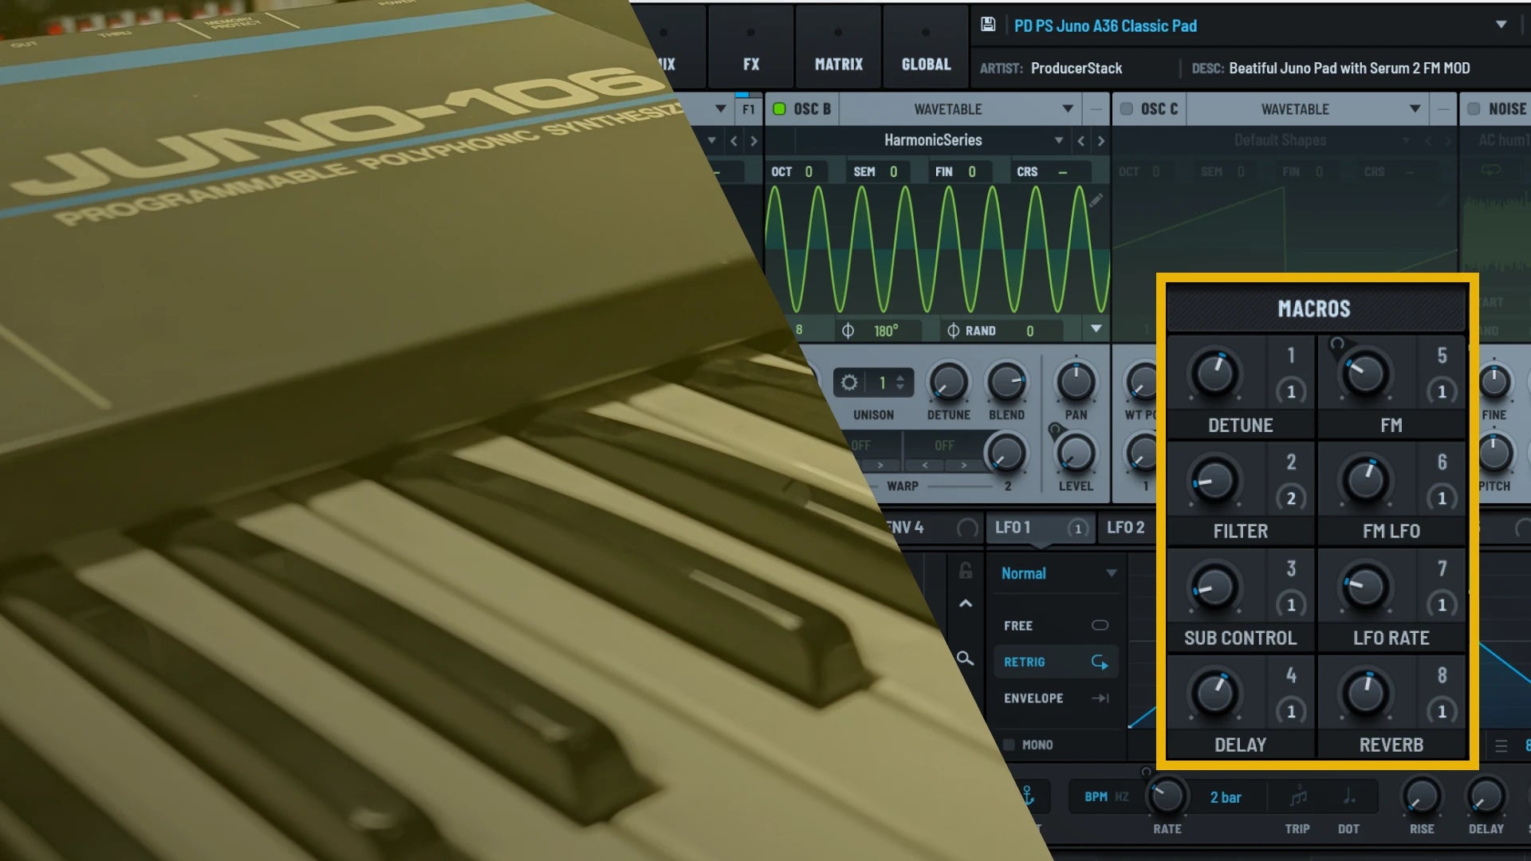
Task: Click the save preset disk icon
Action: [989, 25]
